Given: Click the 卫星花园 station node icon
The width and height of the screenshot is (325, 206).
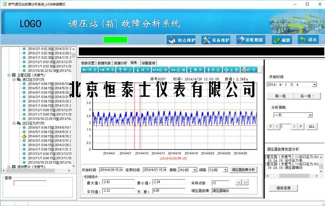Looking at the screenshot, I should coord(14,75).
